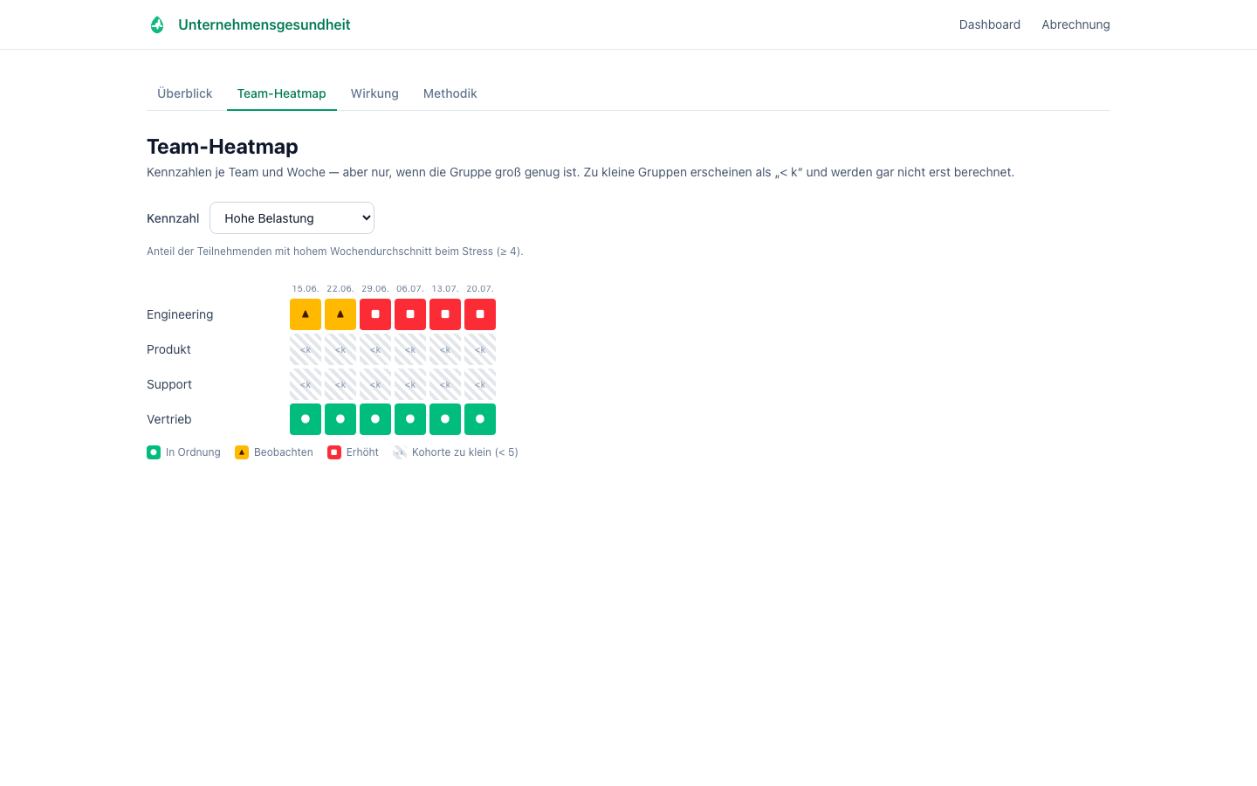1257x786 pixels.
Task: Select Support <k cell for 15.06.
Action: [x=306, y=384]
